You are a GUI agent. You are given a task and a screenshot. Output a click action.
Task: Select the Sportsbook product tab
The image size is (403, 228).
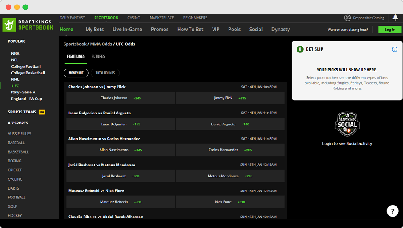click(106, 18)
